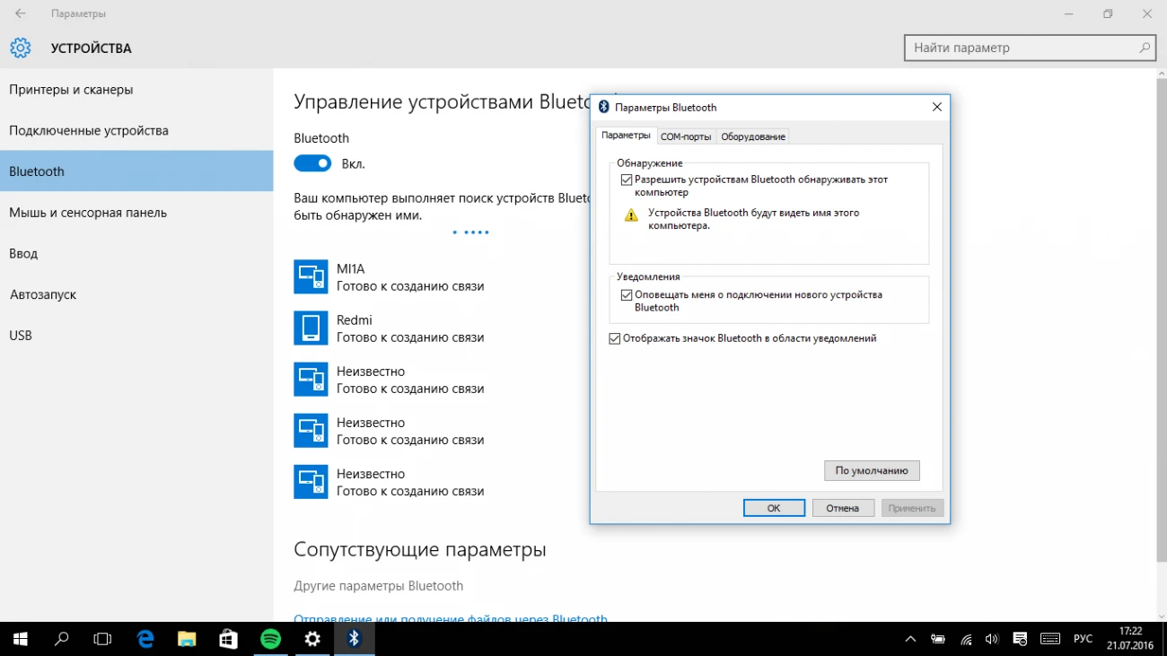Show hidden tray icons chevron

(910, 639)
